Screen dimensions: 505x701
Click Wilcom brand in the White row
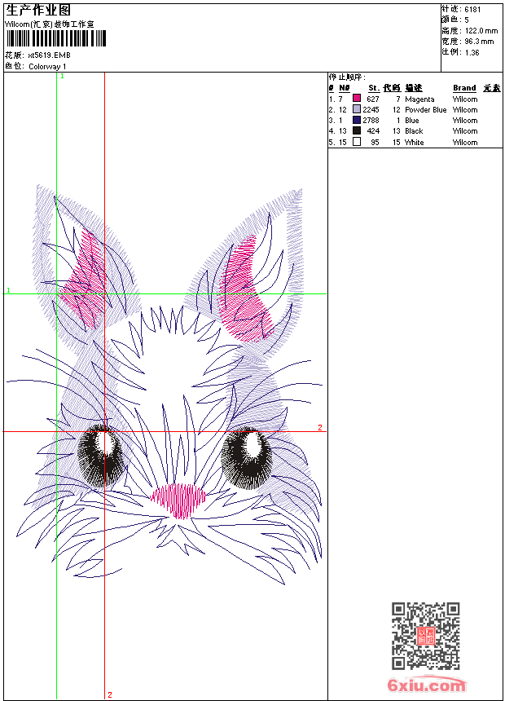tap(465, 143)
